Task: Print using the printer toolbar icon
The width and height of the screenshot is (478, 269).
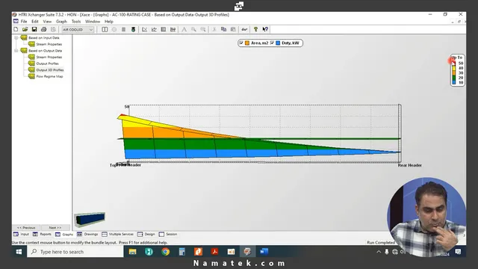Action: coord(43,29)
